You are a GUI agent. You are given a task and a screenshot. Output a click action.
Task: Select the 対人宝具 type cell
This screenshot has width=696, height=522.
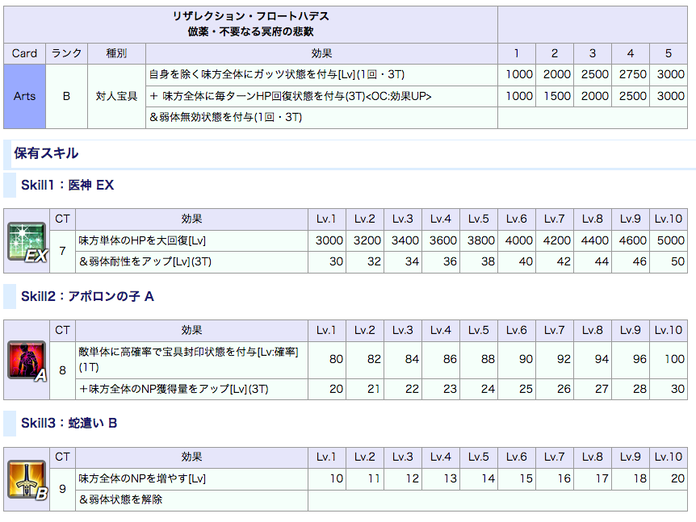[116, 96]
